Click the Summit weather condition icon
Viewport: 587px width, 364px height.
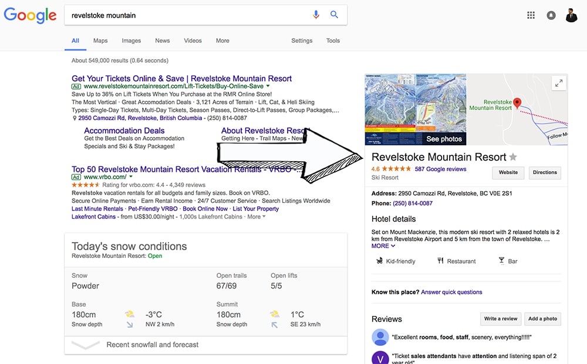point(274,314)
